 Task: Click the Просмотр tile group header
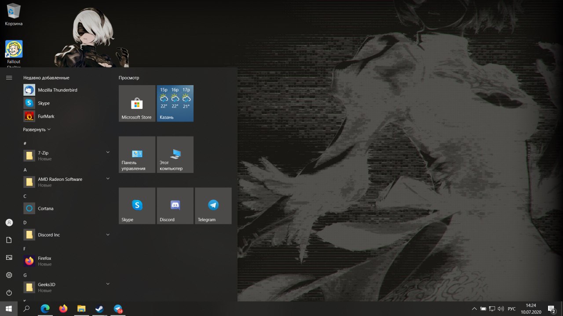(x=129, y=78)
